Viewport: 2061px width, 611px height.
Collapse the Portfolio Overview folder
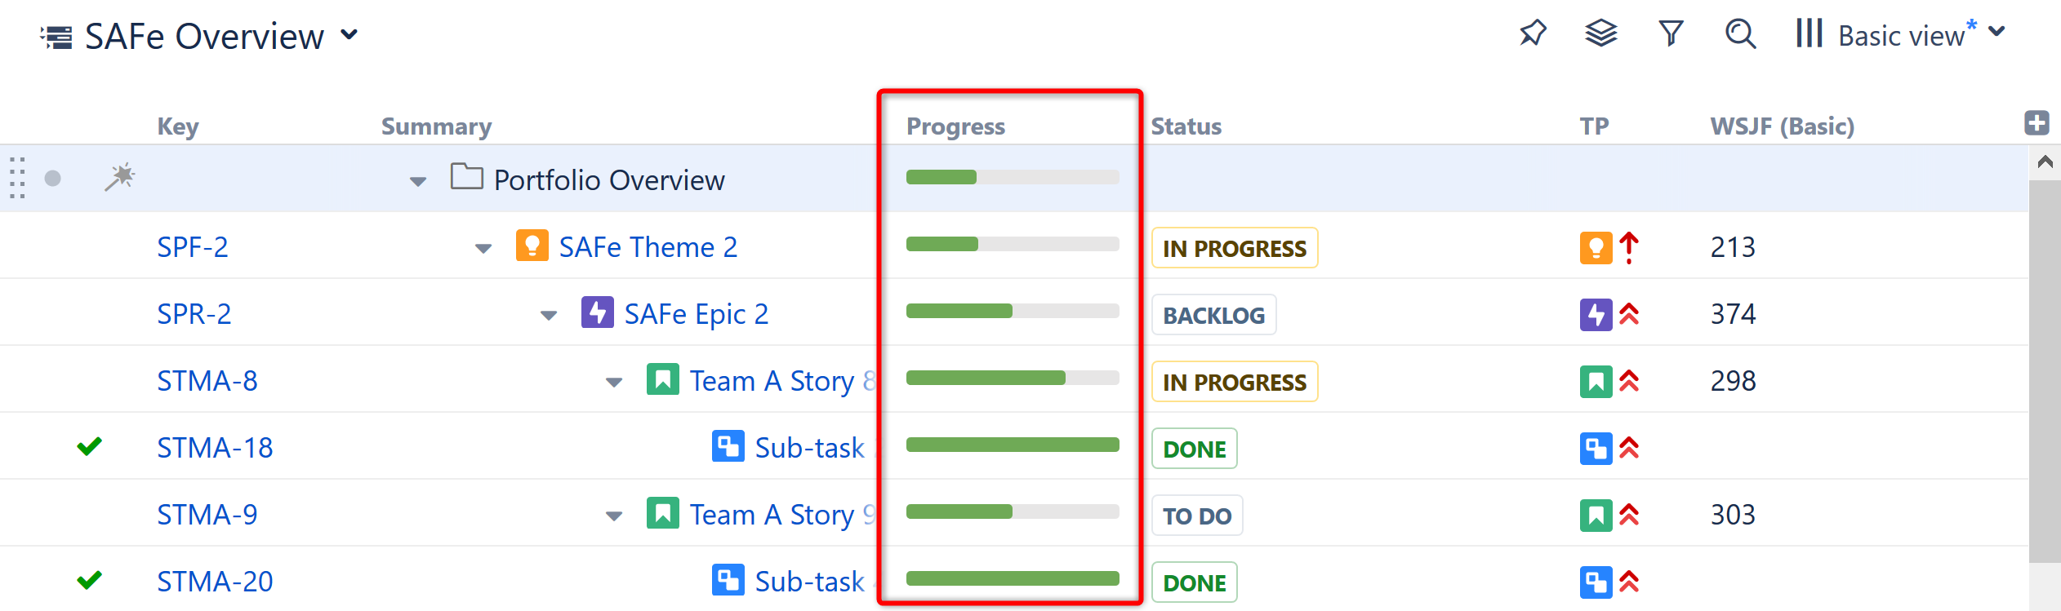(416, 181)
